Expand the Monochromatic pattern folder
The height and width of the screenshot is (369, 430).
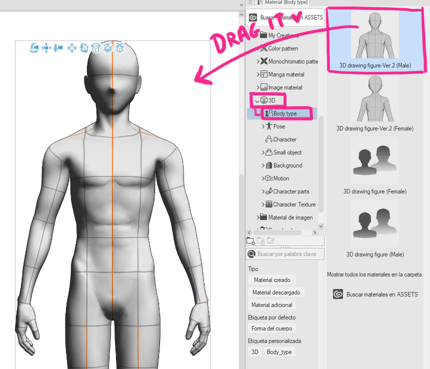[258, 61]
